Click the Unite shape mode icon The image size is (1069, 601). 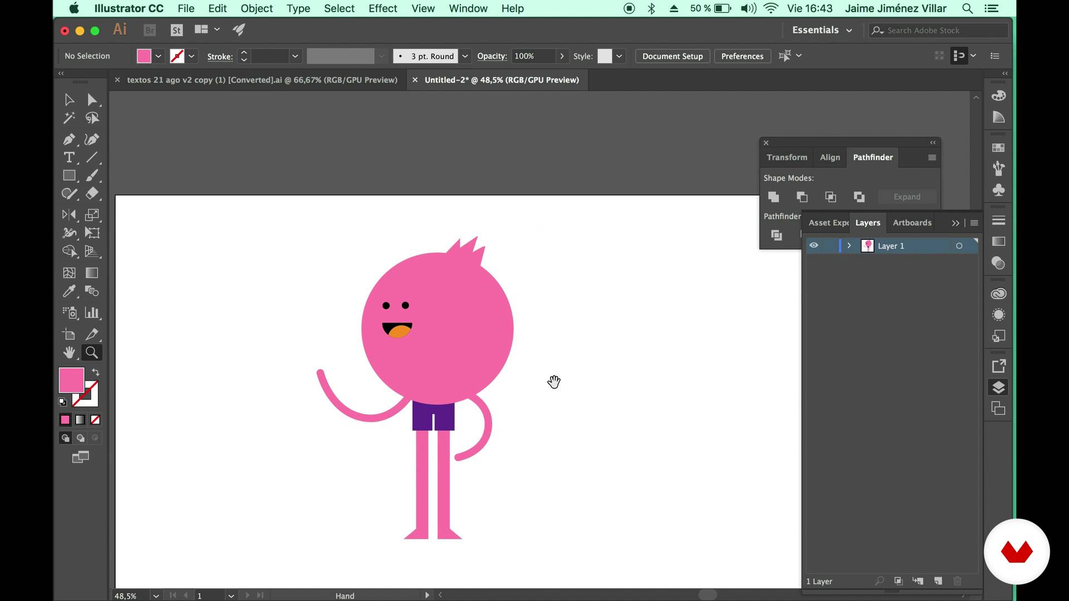click(773, 197)
